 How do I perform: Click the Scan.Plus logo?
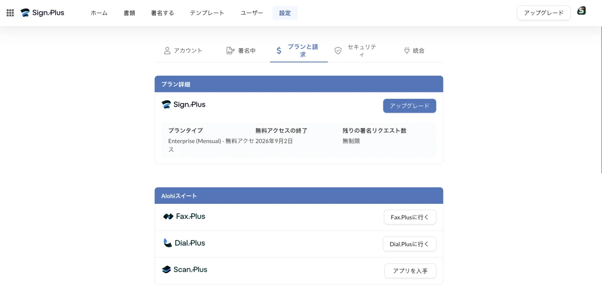point(184,270)
